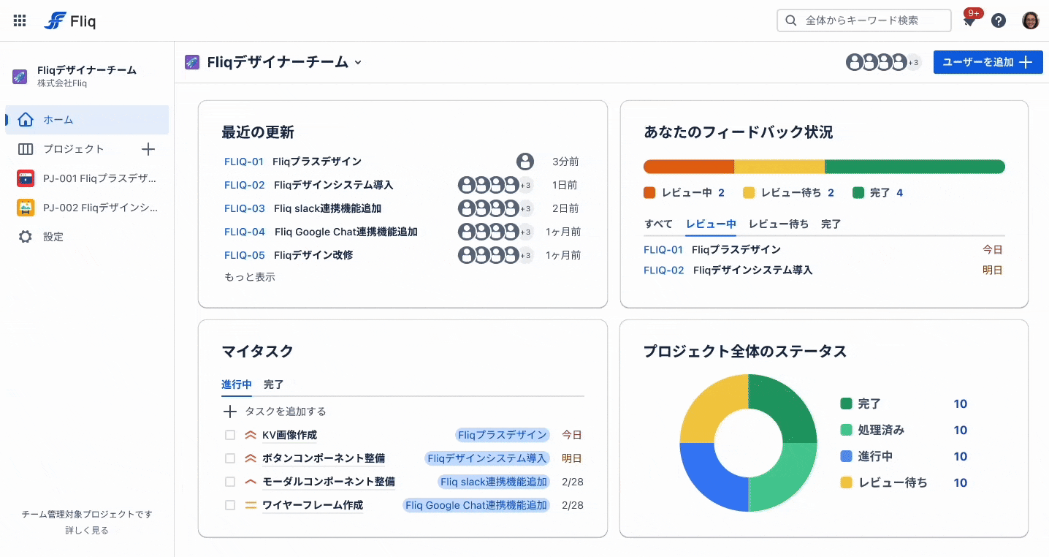
Task: Open the app switcher grid icon
Action: point(20,20)
